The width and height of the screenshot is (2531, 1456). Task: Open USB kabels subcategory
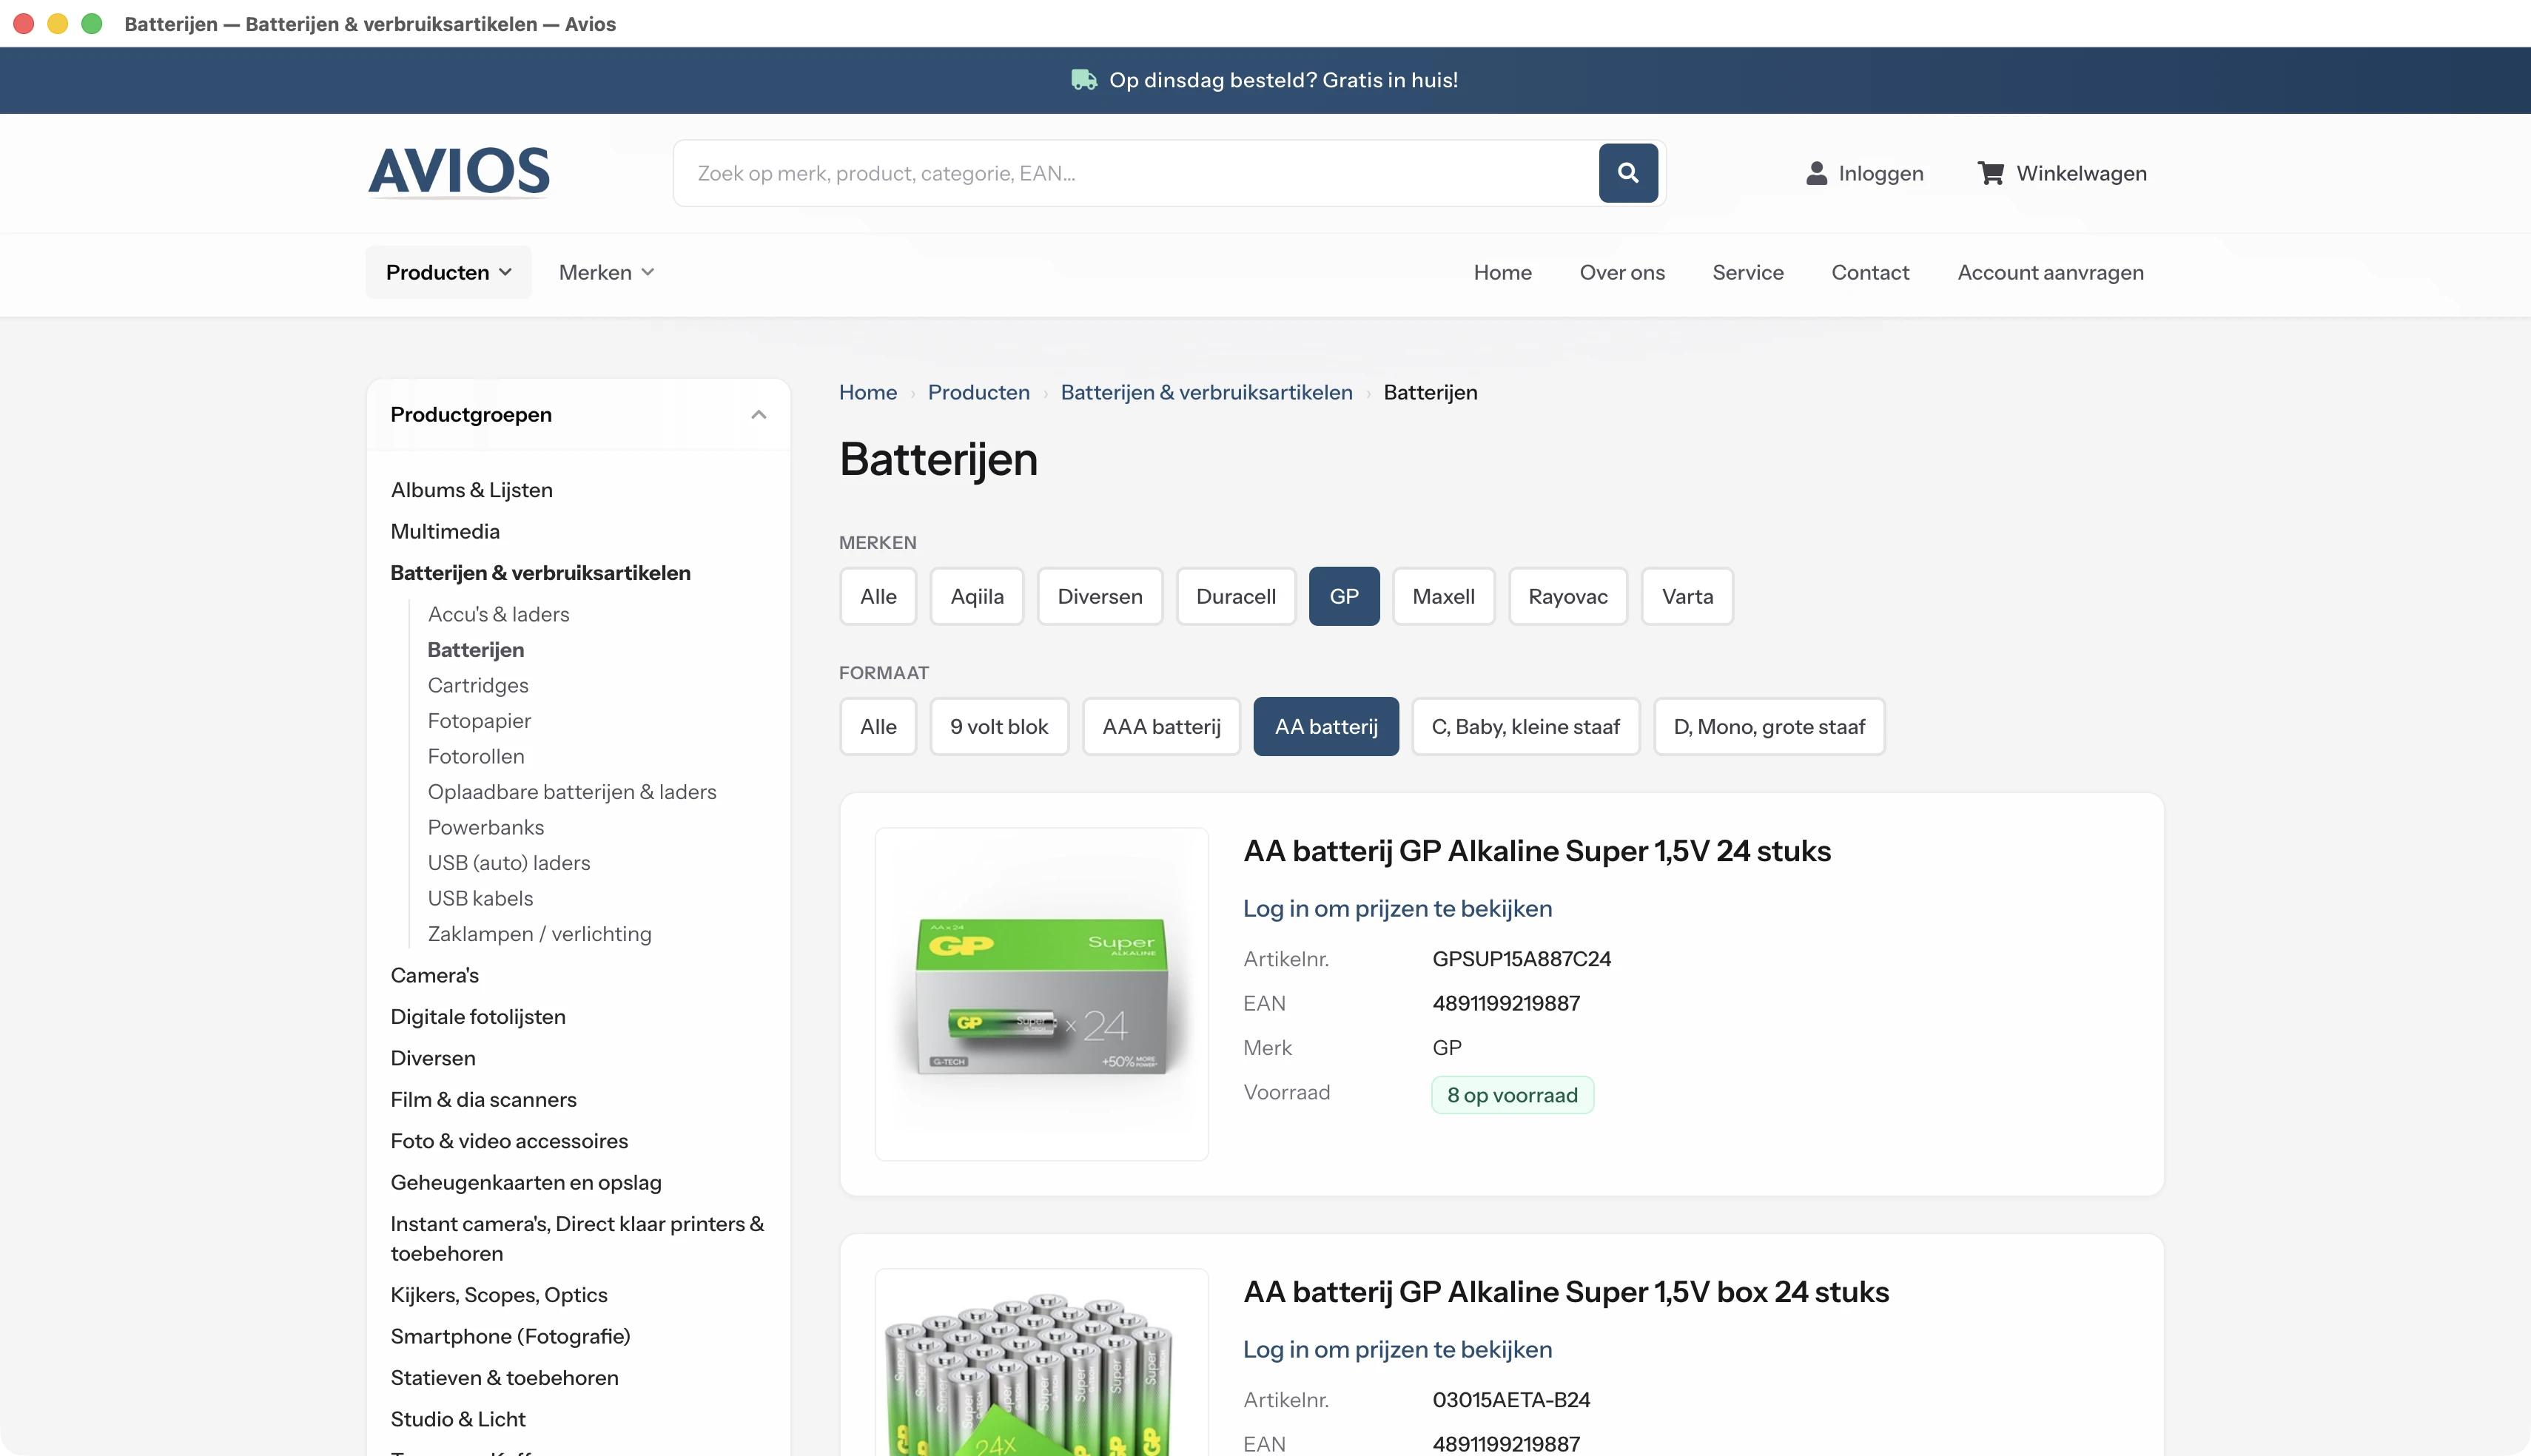(x=481, y=898)
